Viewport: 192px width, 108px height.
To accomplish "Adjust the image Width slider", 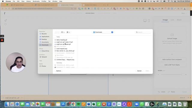I will click(x=172, y=75).
